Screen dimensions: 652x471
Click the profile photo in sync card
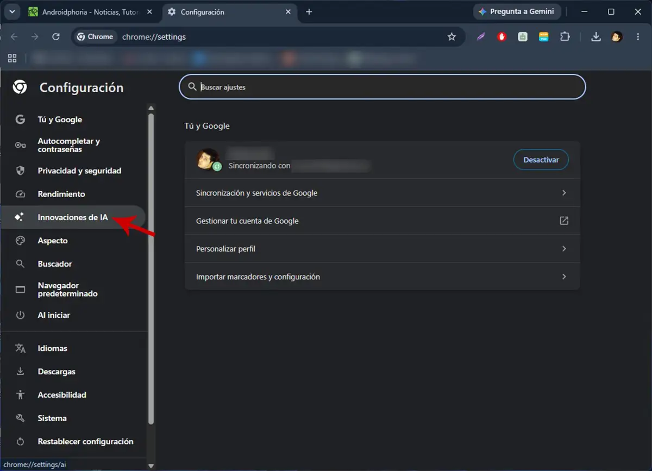[208, 160]
